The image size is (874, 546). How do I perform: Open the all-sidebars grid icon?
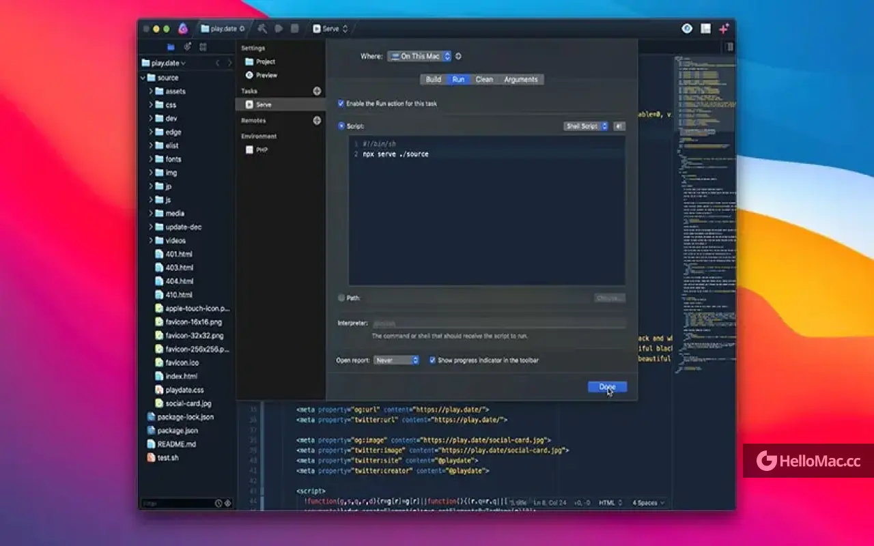[203, 47]
